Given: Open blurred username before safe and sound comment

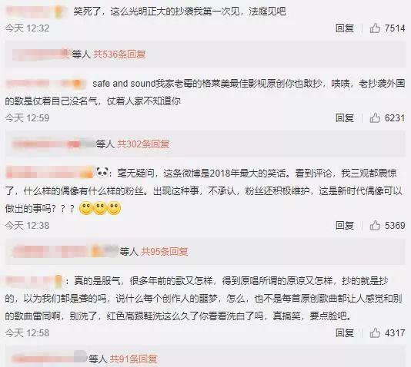Looking at the screenshot, I should point(46,84).
